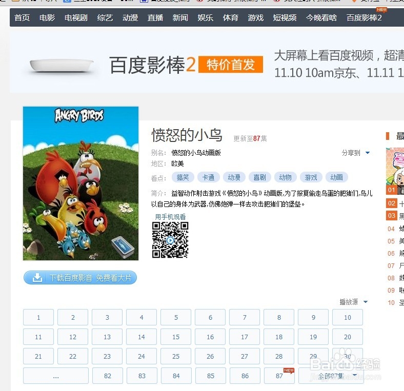Open the 今晚看啥 nav item
The image size is (404, 391).
click(321, 18)
